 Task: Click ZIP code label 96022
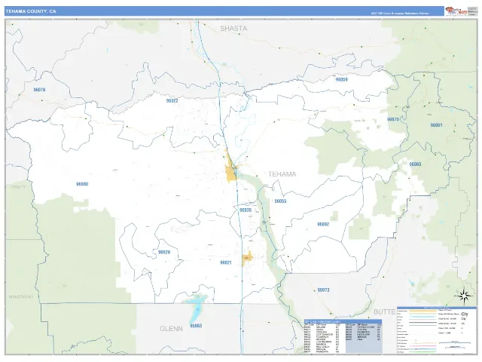click(x=172, y=100)
